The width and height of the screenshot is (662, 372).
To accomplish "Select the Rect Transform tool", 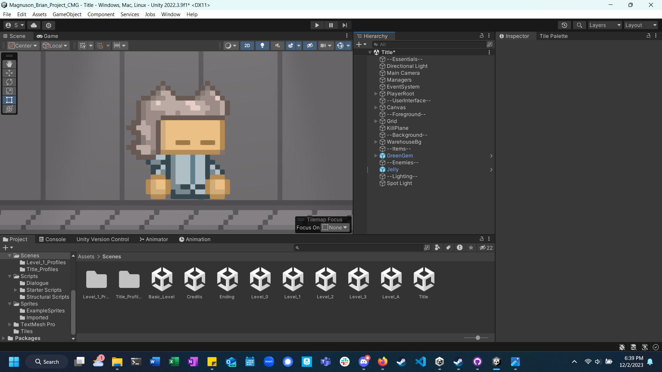I will tap(9, 100).
